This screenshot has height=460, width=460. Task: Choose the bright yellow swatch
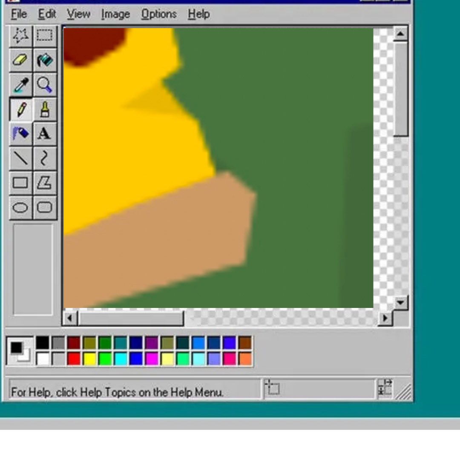point(89,359)
